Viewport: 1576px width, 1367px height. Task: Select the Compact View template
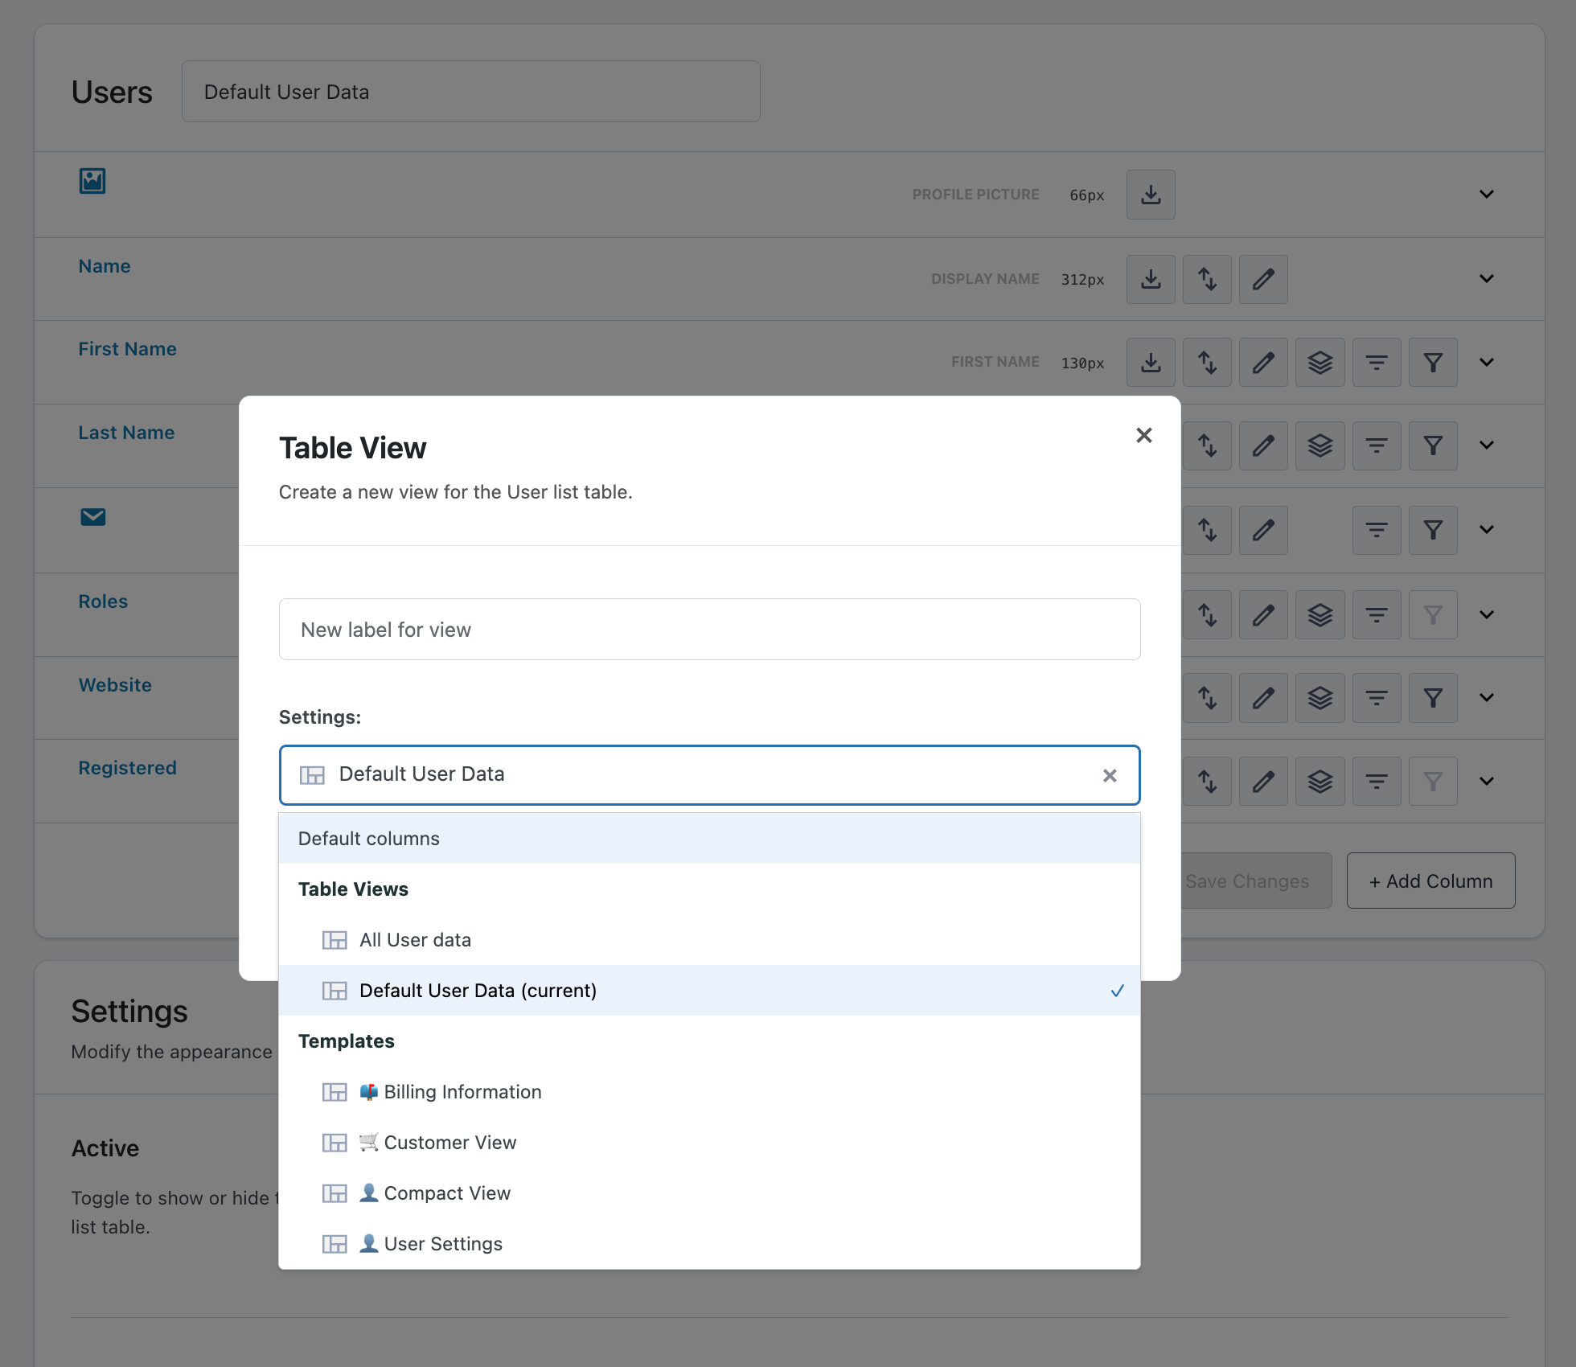(447, 1193)
